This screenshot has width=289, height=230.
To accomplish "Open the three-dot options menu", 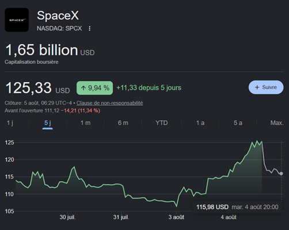I will click(89, 29).
